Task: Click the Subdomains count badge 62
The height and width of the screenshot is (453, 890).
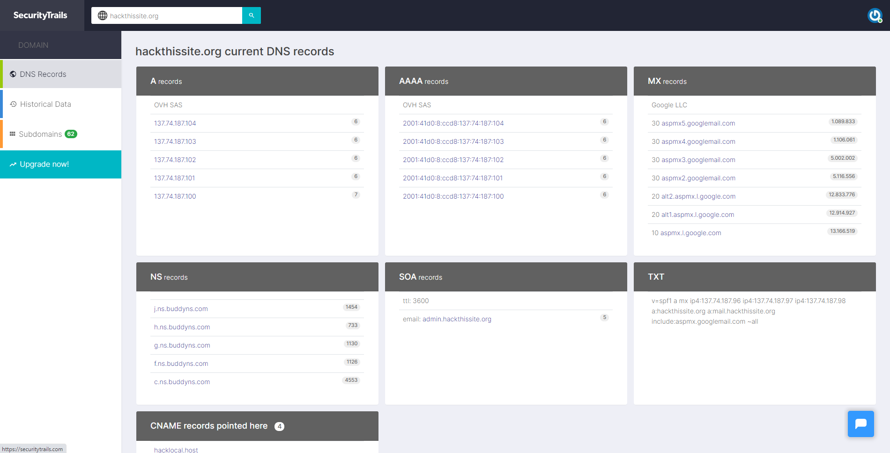Action: pos(71,134)
